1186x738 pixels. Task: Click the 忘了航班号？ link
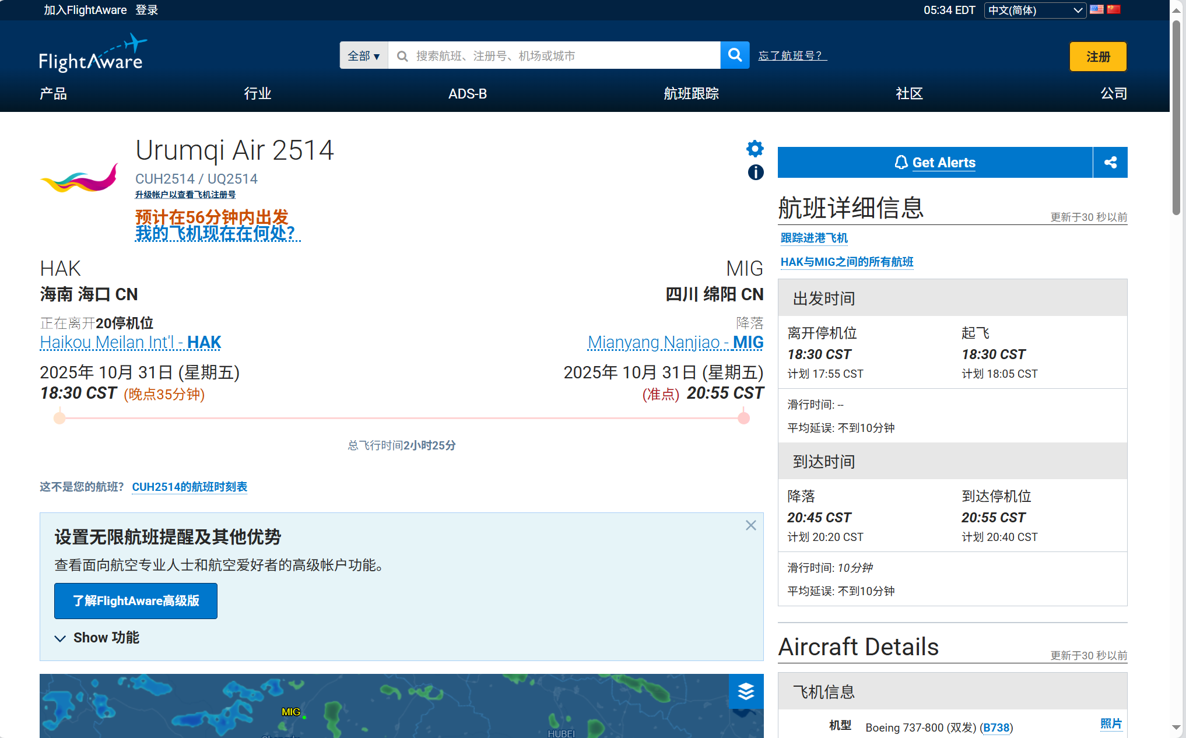pyautogui.click(x=792, y=55)
